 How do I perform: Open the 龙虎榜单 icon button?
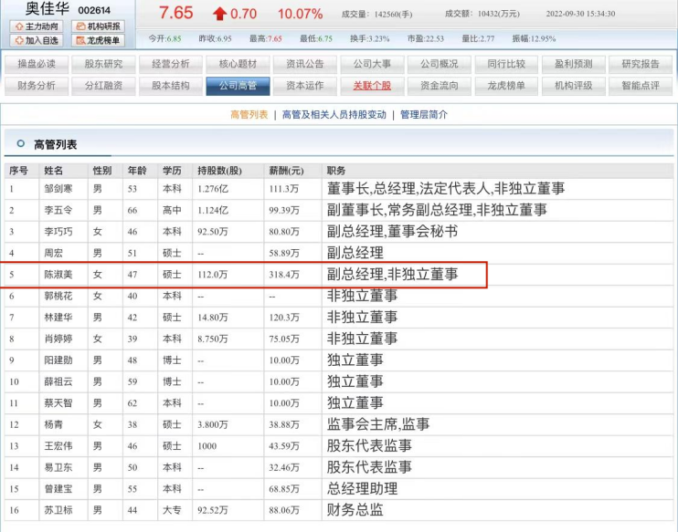point(98,40)
